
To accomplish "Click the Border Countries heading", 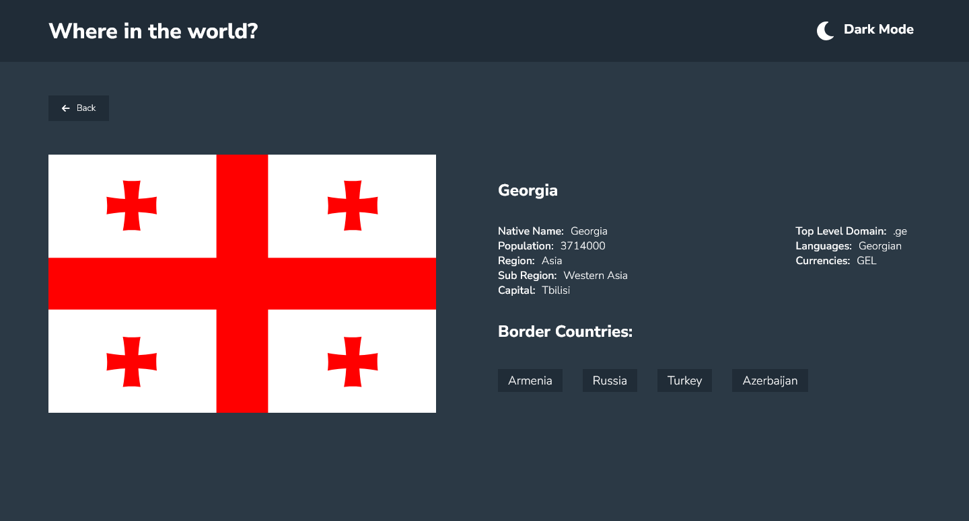I will (565, 331).
